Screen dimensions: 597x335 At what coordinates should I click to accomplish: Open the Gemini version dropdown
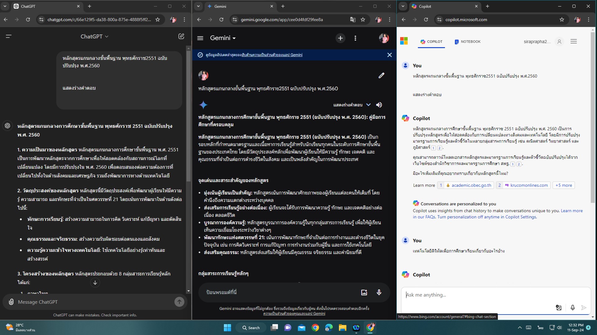[223, 38]
